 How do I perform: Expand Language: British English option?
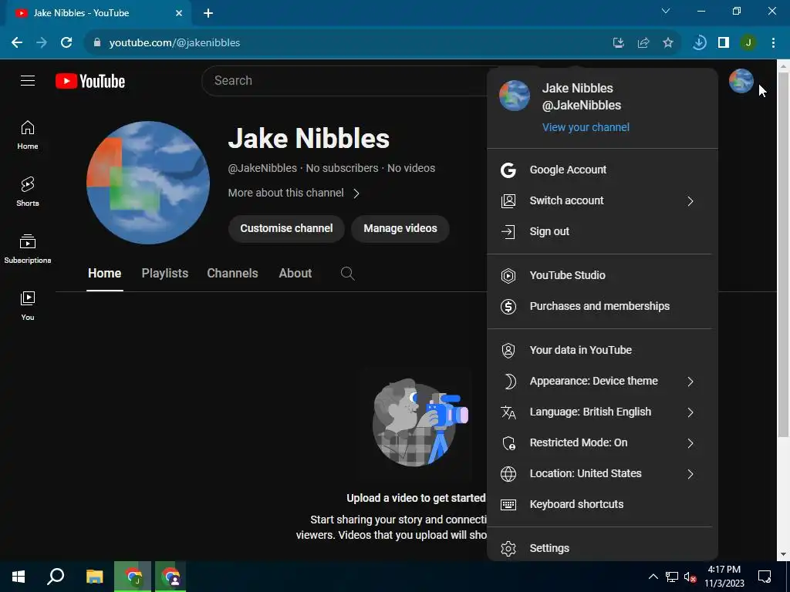(602, 412)
